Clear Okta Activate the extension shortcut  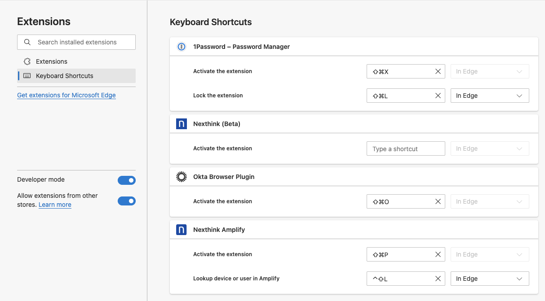click(438, 201)
